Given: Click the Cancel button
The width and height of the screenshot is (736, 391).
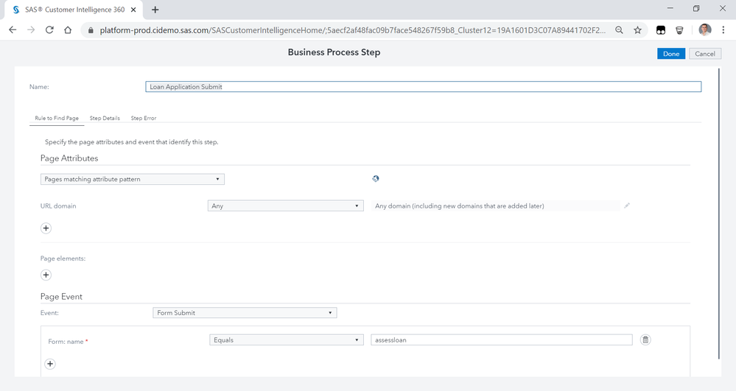Looking at the screenshot, I should (704, 54).
